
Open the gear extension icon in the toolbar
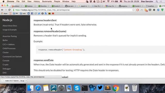pos(154,10)
